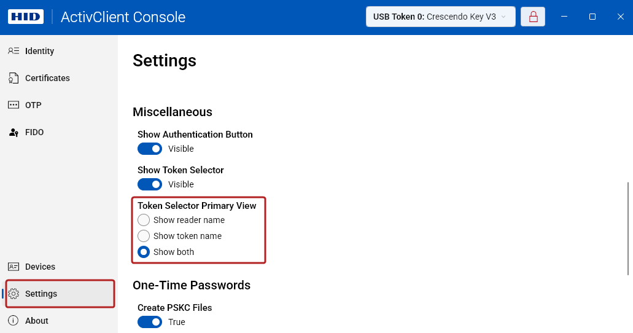Viewport: 633px width, 333px height.
Task: Open Devices using its card icon
Action: coord(14,267)
